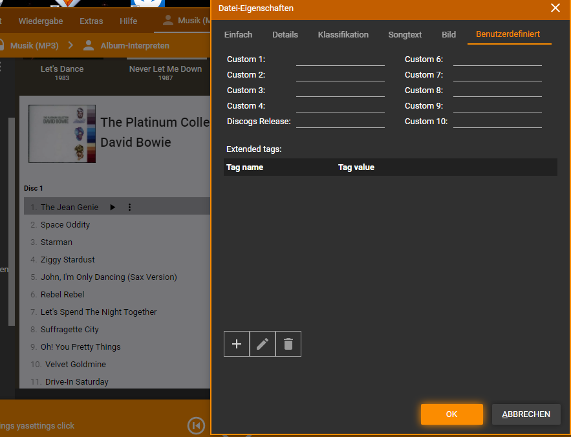
Task: Focus the Discogs Release input field
Action: (x=340, y=122)
